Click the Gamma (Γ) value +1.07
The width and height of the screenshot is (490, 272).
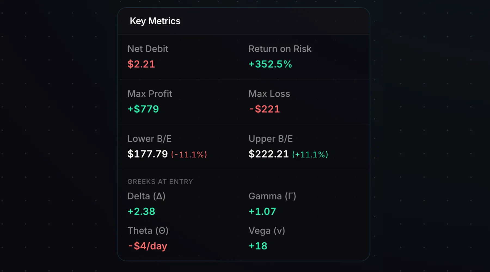[262, 211]
